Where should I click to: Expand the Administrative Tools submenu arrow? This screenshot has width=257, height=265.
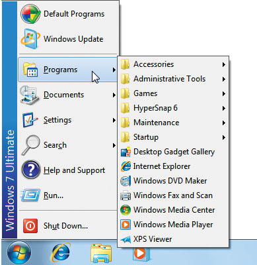click(224, 79)
